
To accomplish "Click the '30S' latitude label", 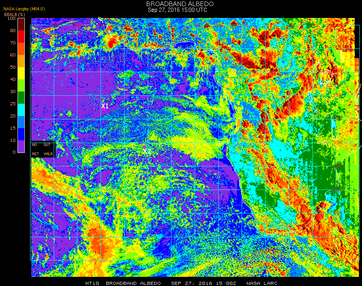I will point(338,213).
